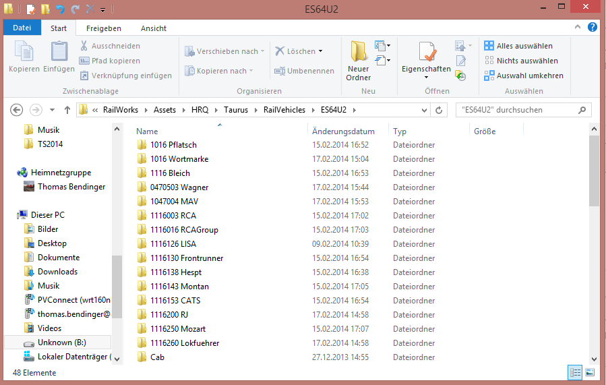Click Assets in the address path
Image resolution: width=606 pixels, height=385 pixels.
164,110
